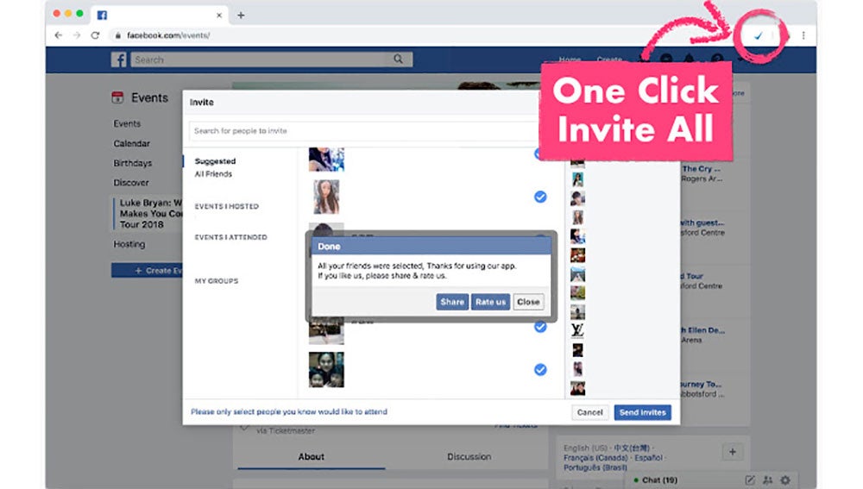863x489 pixels.
Task: Open Discover in the Events sidebar
Action: pos(131,183)
